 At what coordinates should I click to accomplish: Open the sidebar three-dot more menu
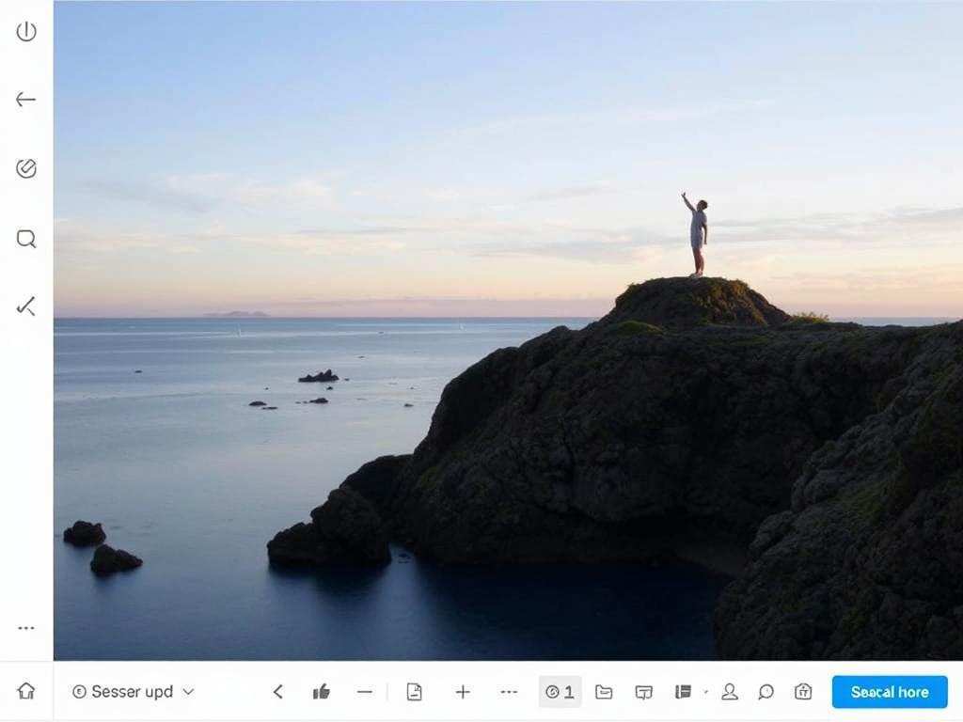[26, 628]
